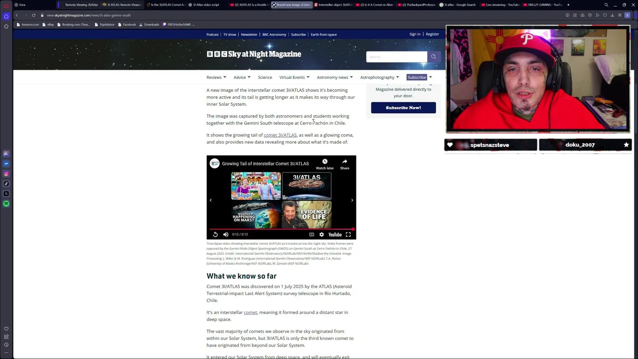Open the TripAdvisor bookmark
The height and width of the screenshot is (359, 638).
pos(105,24)
